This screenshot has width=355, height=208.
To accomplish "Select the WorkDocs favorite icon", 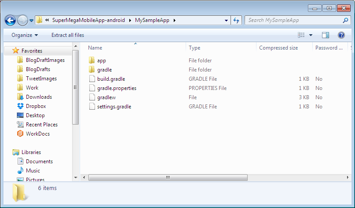I will (x=20, y=134).
